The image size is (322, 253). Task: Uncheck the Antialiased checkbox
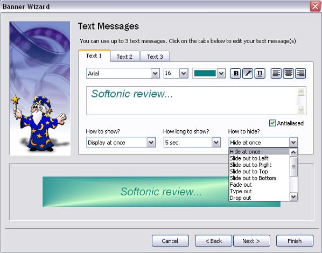click(x=272, y=123)
